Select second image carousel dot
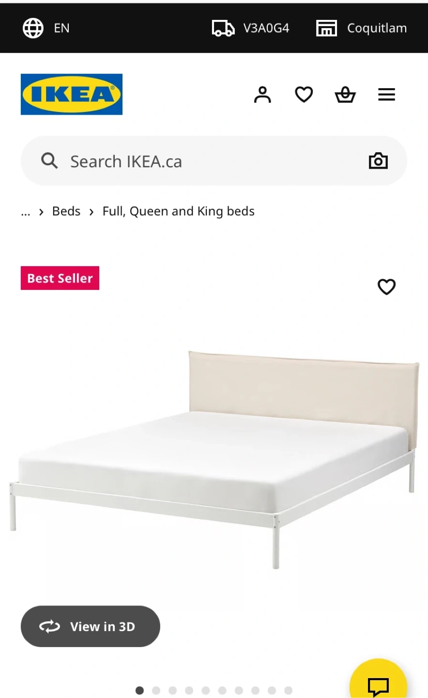 (x=156, y=690)
